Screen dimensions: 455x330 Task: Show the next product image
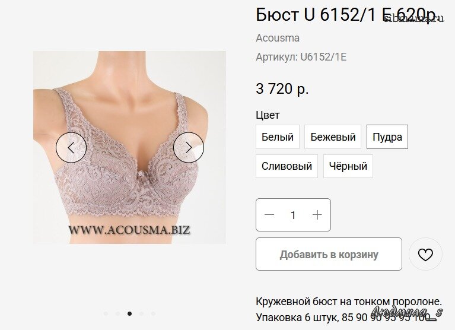189,147
